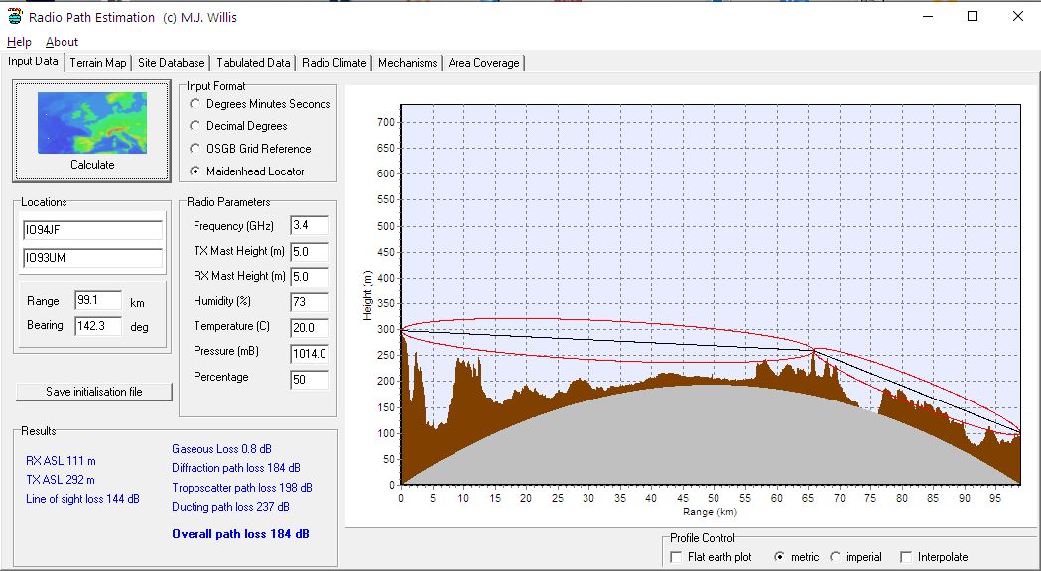Viewport: 1041px width, 571px height.
Task: Show the Area Coverage tab
Action: point(483,63)
